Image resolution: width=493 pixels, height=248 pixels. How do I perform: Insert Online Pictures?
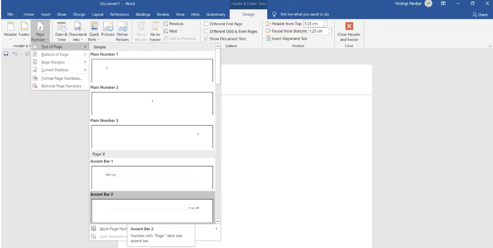pos(122,31)
